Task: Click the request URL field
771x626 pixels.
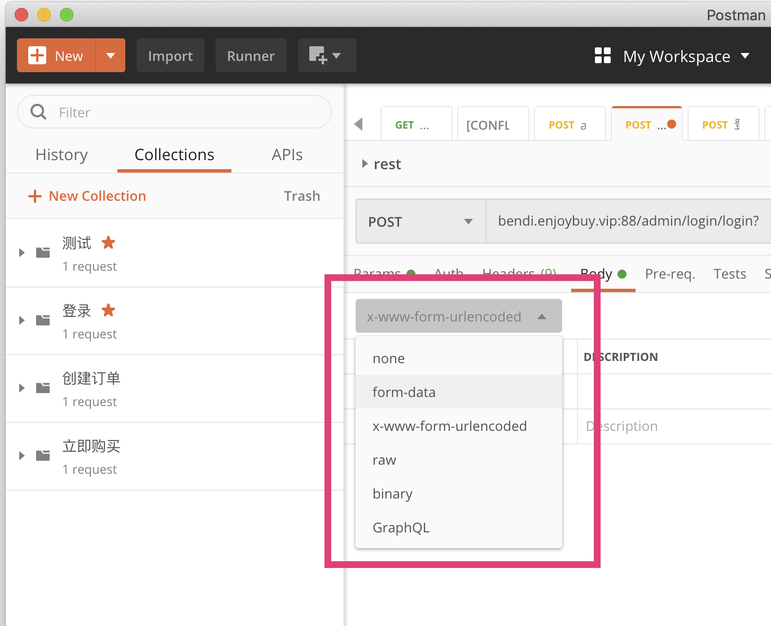Action: point(629,221)
